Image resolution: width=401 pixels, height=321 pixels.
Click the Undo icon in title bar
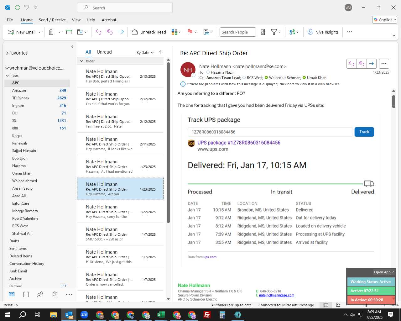[27, 8]
